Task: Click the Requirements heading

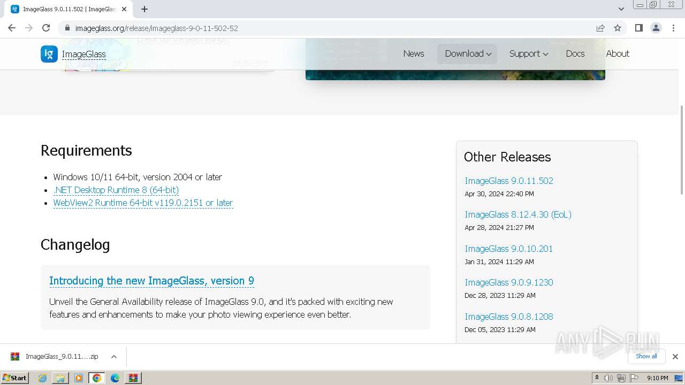Action: coord(86,150)
